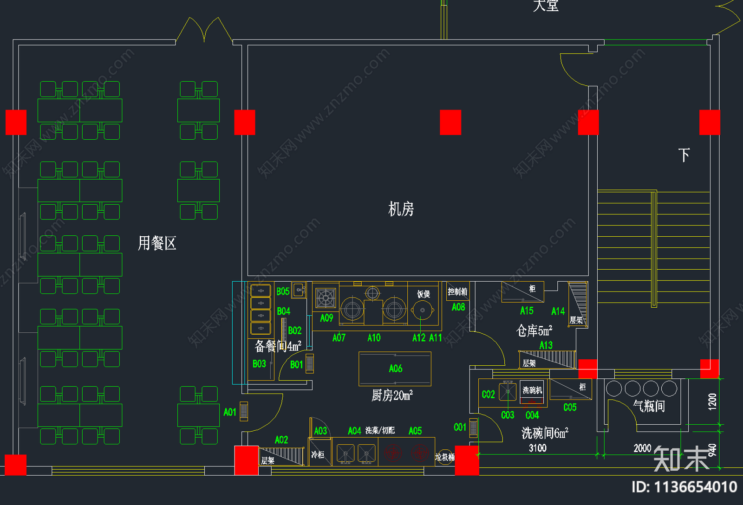Click equipment tag A03
Screen dimensions: 743x505
(x=321, y=431)
